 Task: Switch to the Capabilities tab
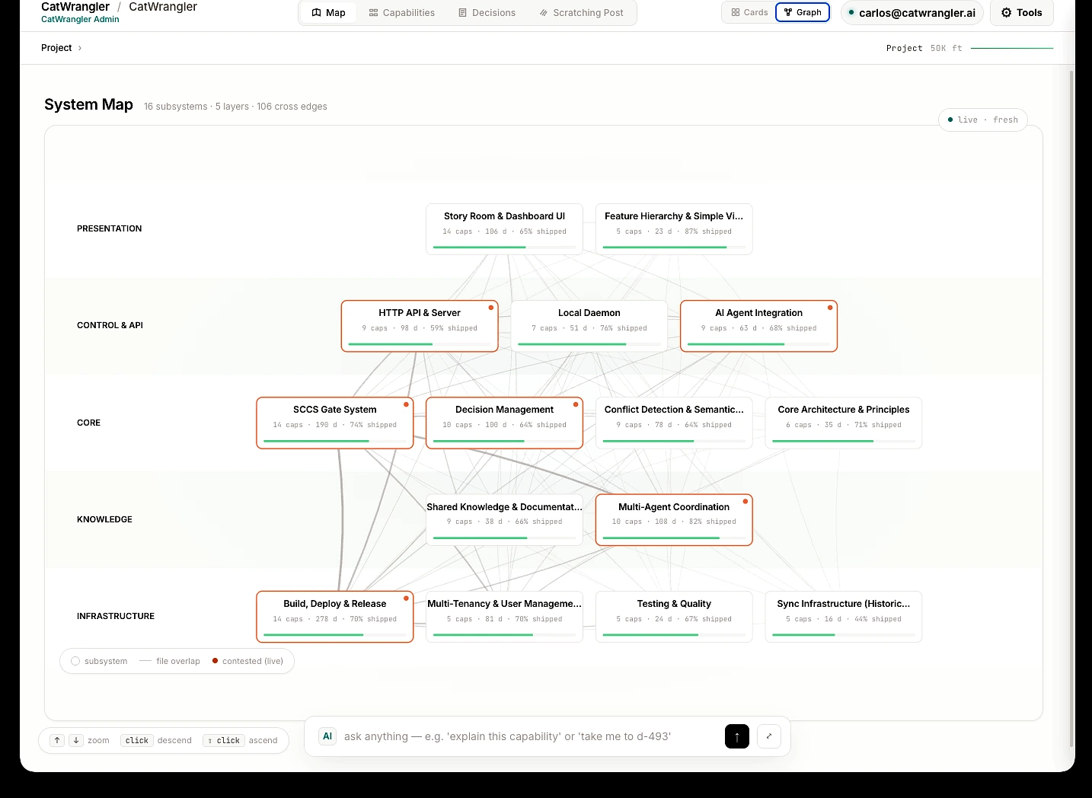[x=401, y=13]
